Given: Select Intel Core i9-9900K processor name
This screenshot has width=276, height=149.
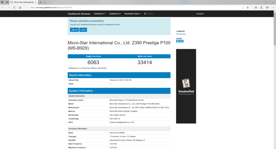Looking at the screenshot, I should (x=117, y=133).
